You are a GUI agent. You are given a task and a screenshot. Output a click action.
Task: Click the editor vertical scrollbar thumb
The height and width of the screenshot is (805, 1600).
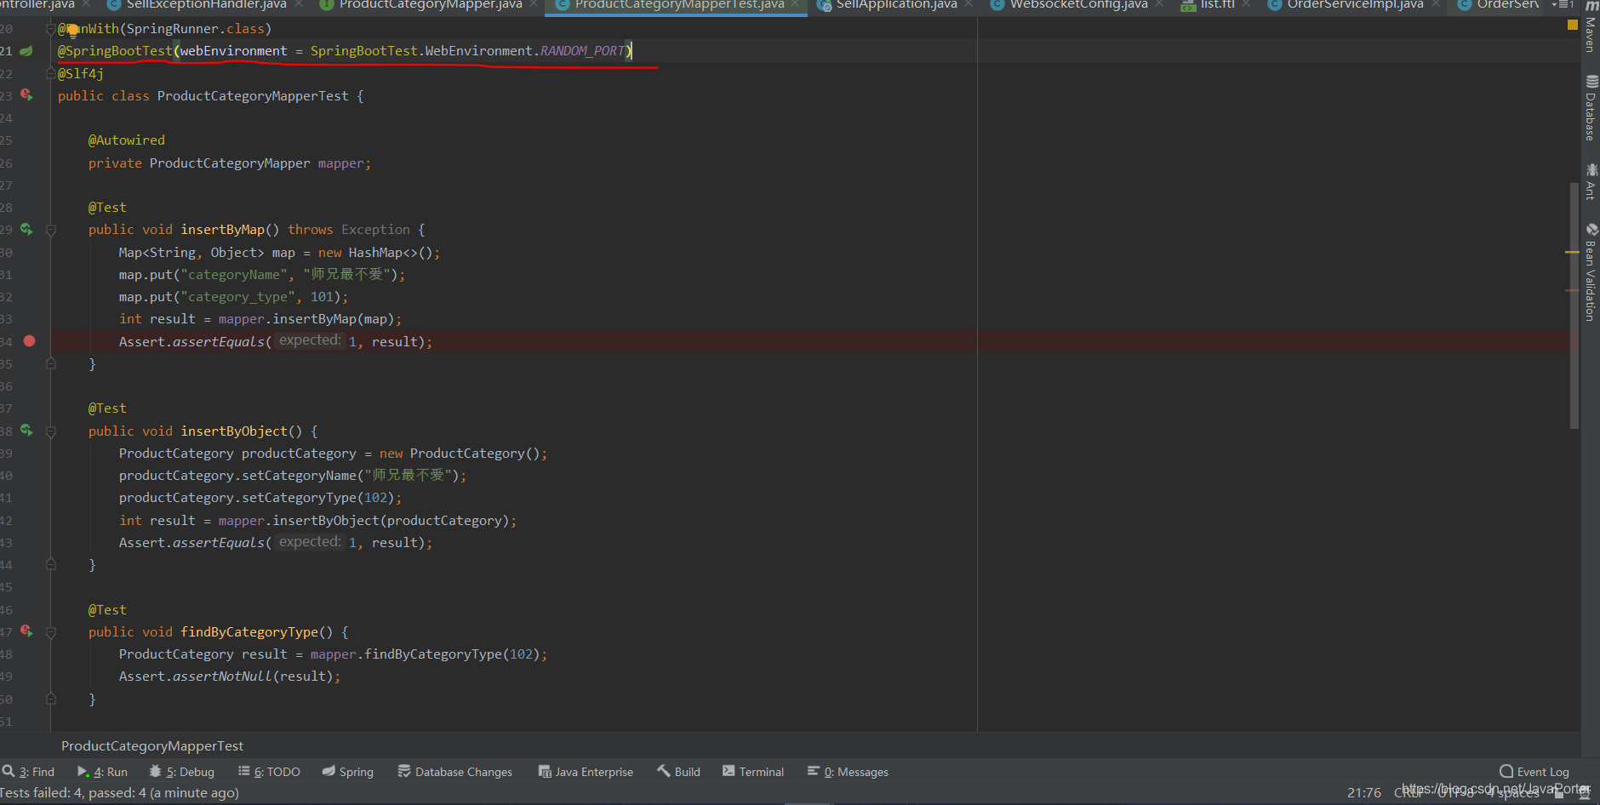[1574, 305]
